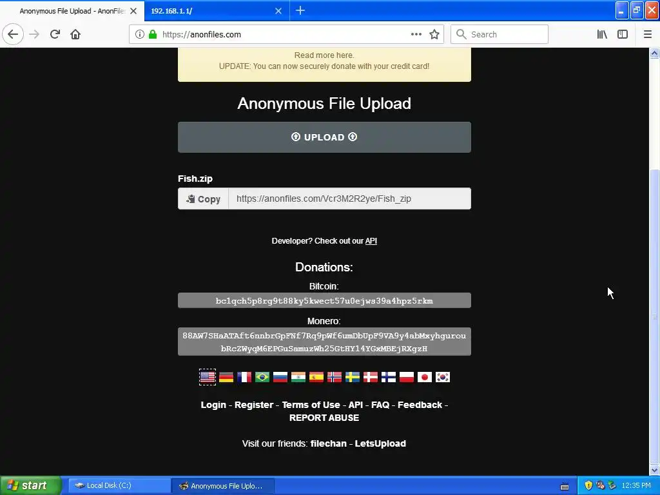Switch language with Spanish flag
This screenshot has height=495, width=660.
(x=316, y=377)
